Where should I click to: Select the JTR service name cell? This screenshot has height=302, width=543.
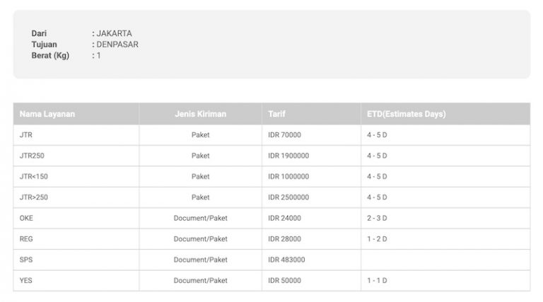[25, 134]
